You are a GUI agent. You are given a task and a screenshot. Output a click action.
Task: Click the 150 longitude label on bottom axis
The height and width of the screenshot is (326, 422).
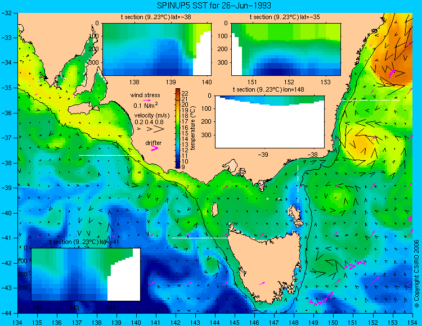[334, 323]
